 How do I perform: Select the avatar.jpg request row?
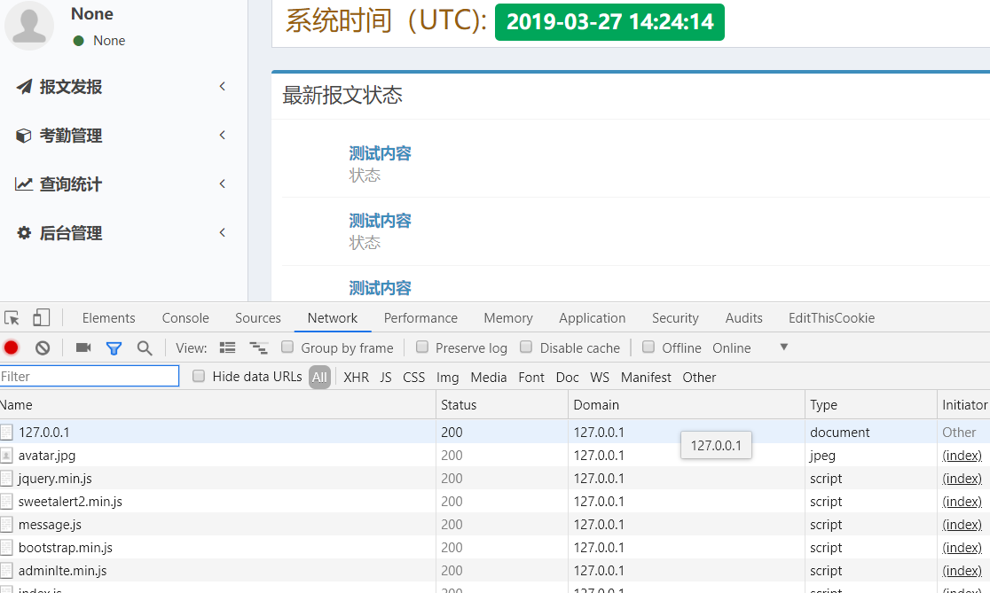click(x=47, y=456)
